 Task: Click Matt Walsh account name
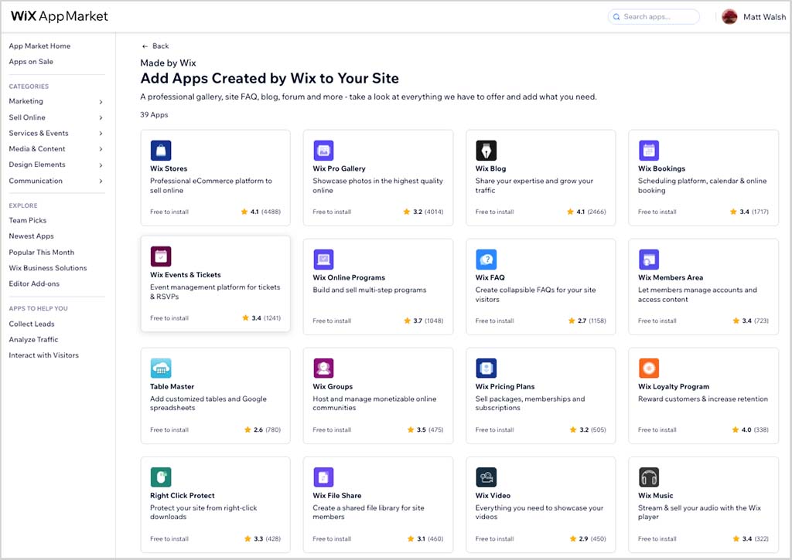tap(764, 17)
